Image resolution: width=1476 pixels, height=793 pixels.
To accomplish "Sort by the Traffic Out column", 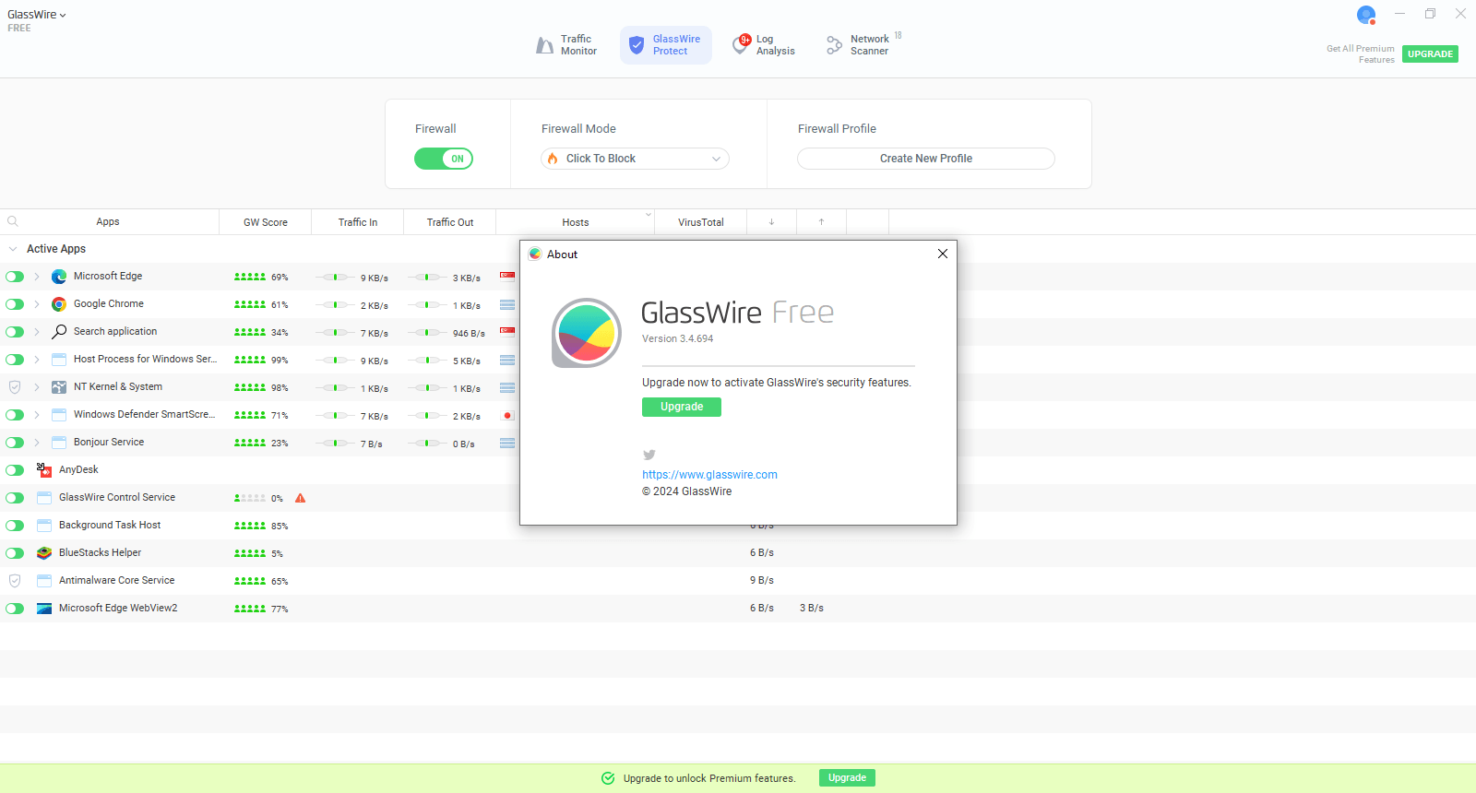I will click(x=450, y=222).
